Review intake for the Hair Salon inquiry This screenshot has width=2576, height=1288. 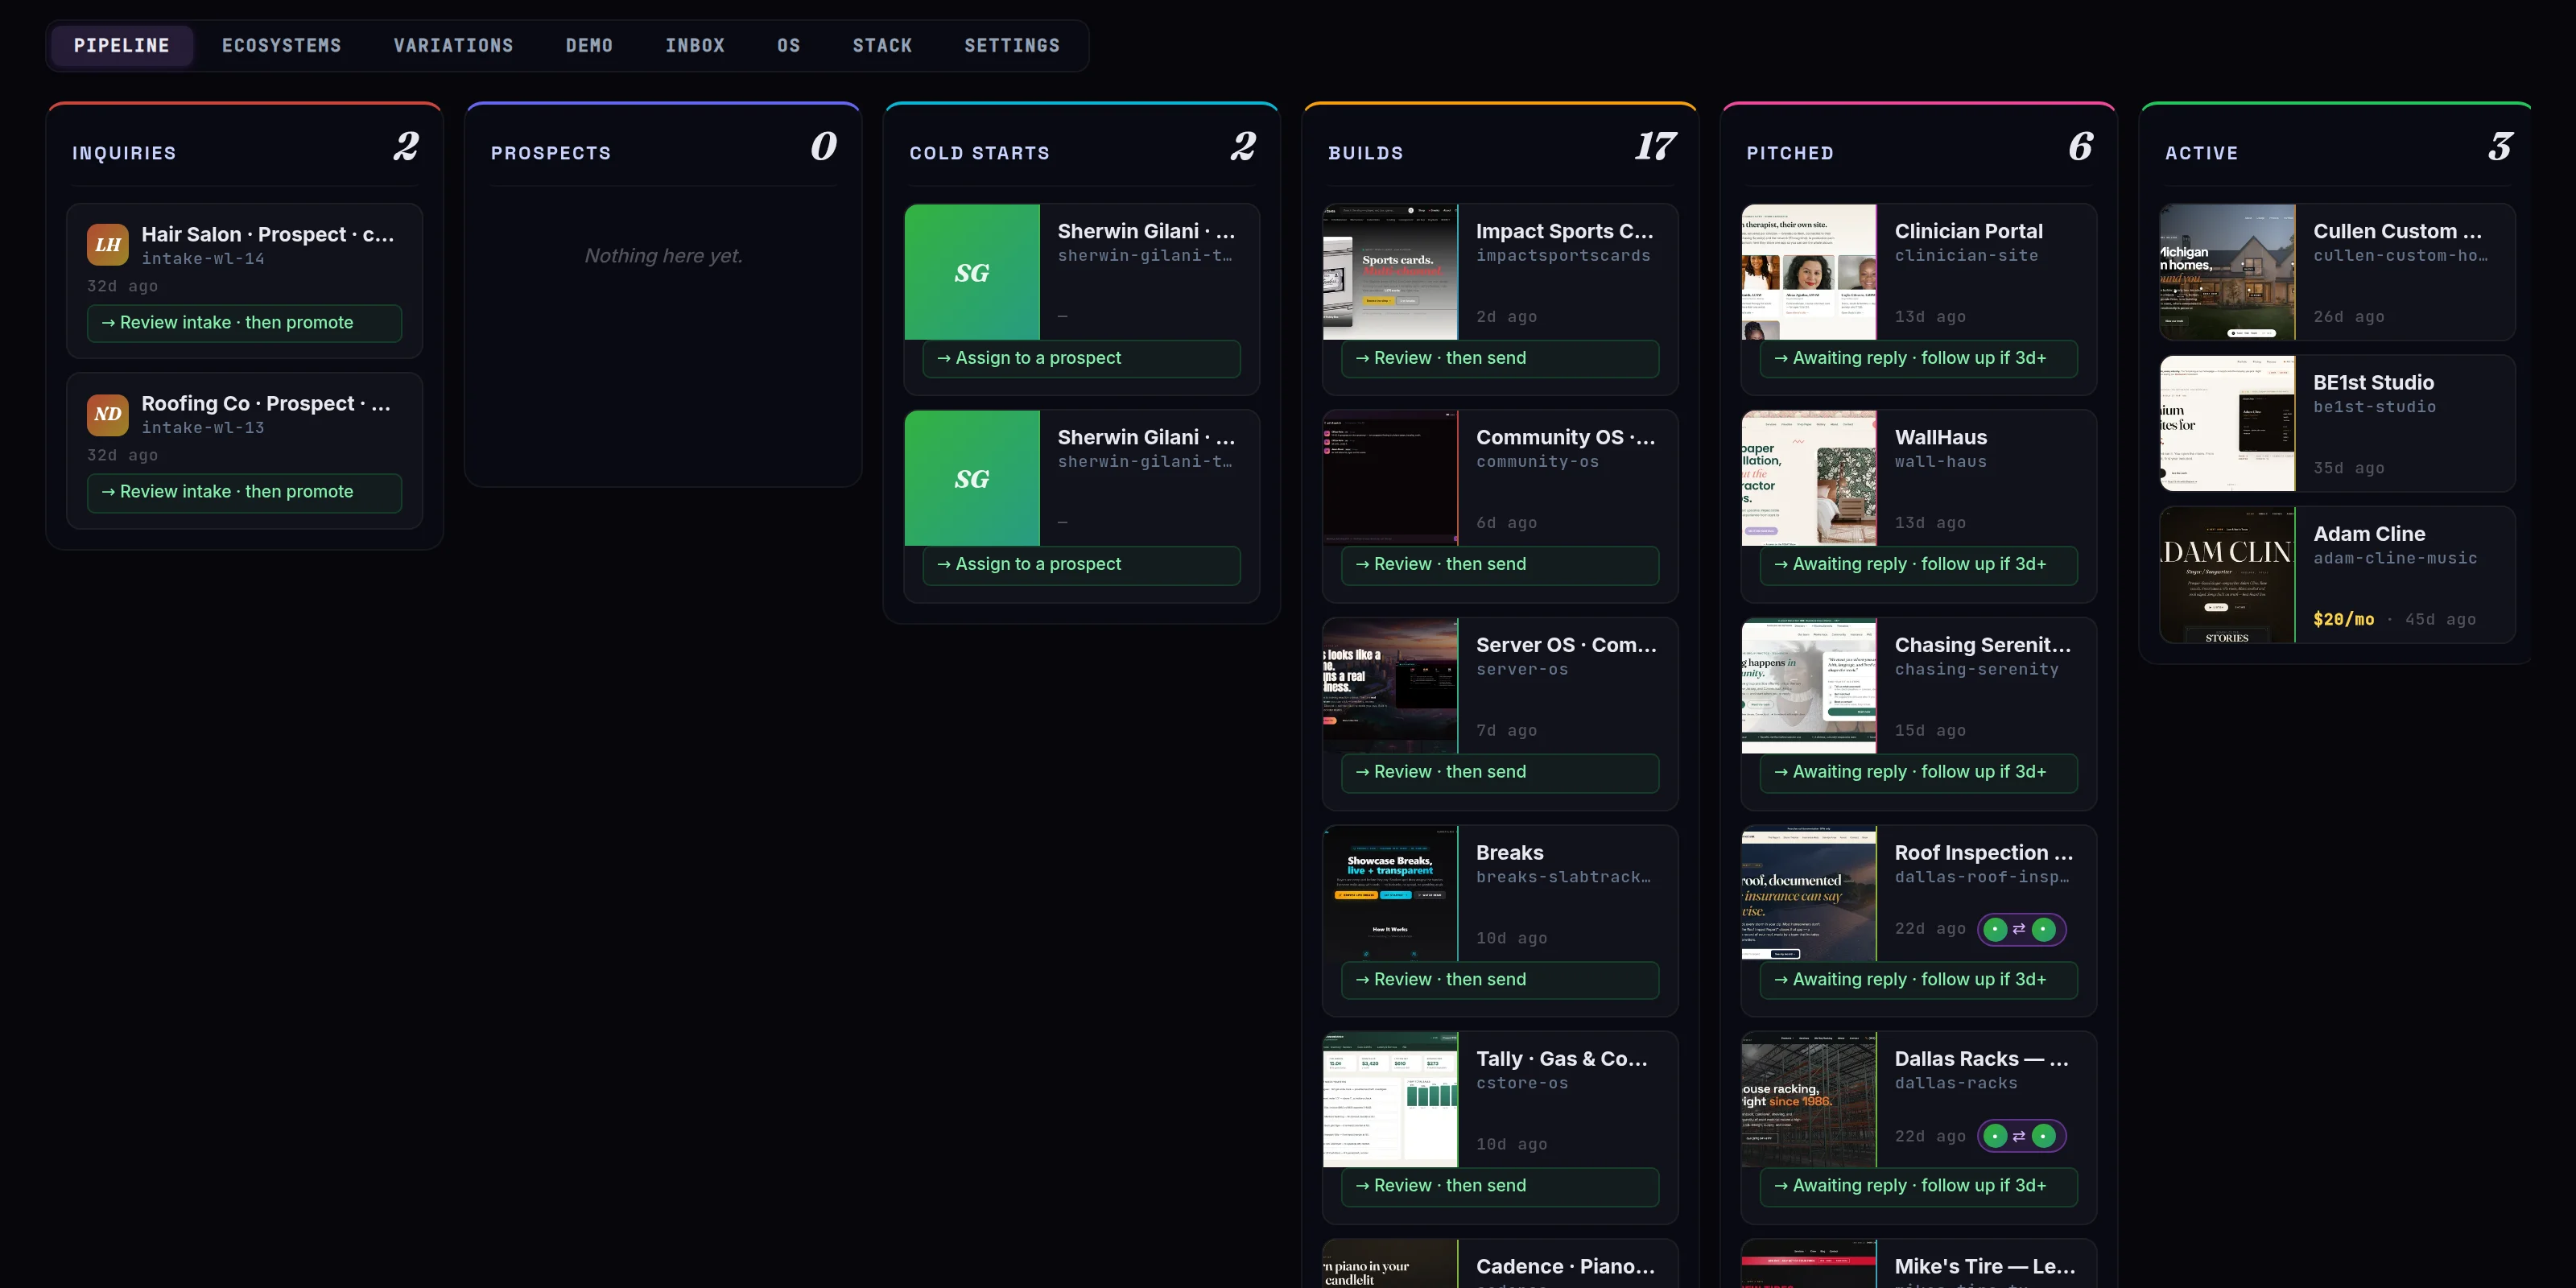tap(244, 323)
